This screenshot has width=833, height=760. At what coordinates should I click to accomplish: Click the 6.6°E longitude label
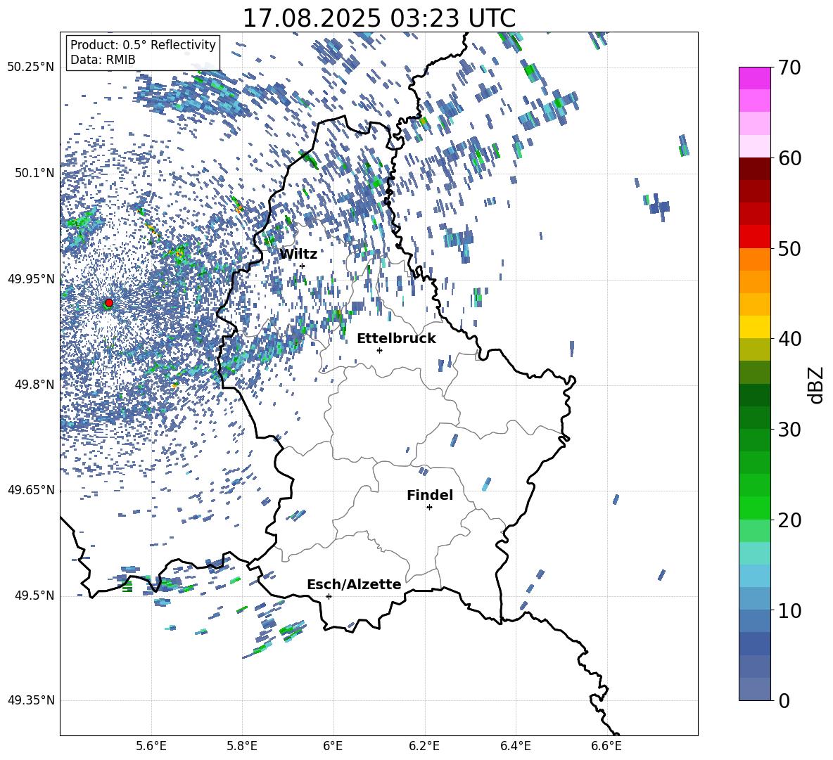606,746
